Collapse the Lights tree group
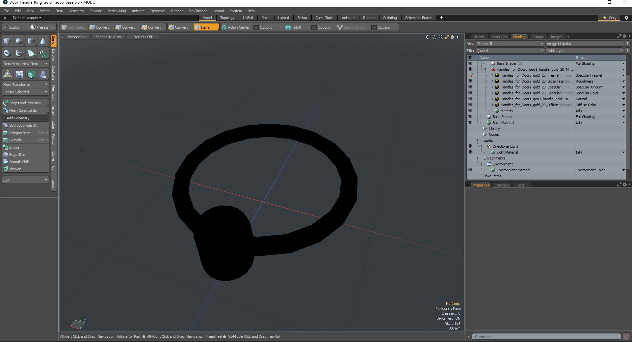The image size is (632, 342). 477,140
